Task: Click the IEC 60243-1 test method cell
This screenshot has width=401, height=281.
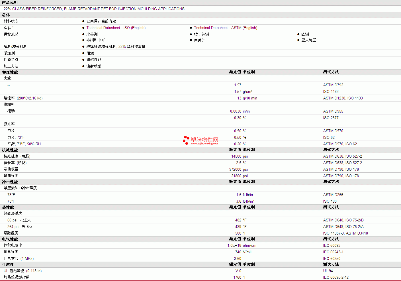Action: point(333,252)
